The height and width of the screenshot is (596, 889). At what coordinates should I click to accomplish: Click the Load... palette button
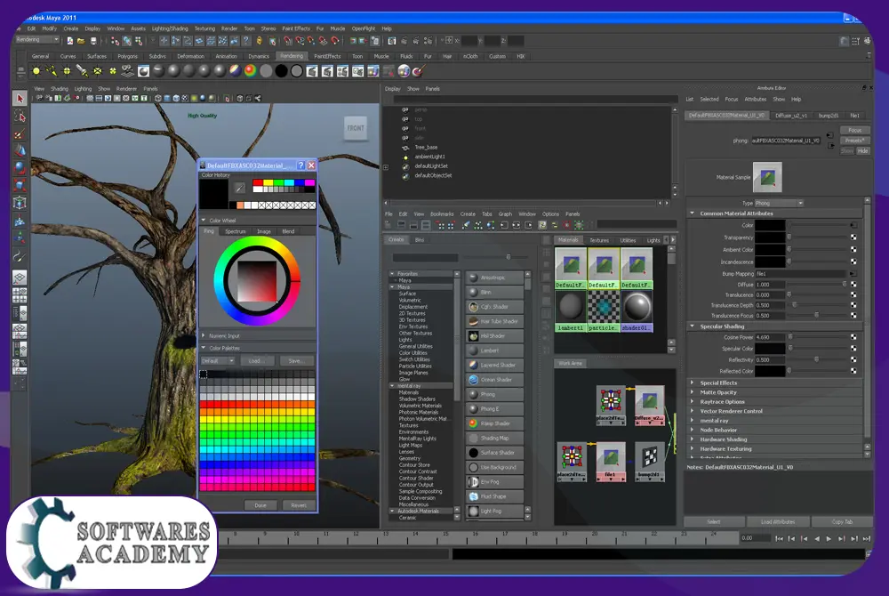[257, 360]
